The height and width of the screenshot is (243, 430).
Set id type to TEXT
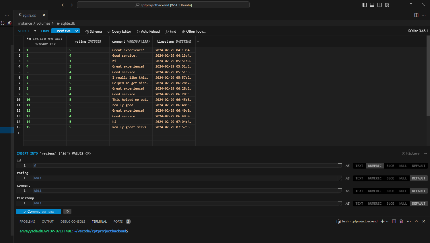pos(359,166)
